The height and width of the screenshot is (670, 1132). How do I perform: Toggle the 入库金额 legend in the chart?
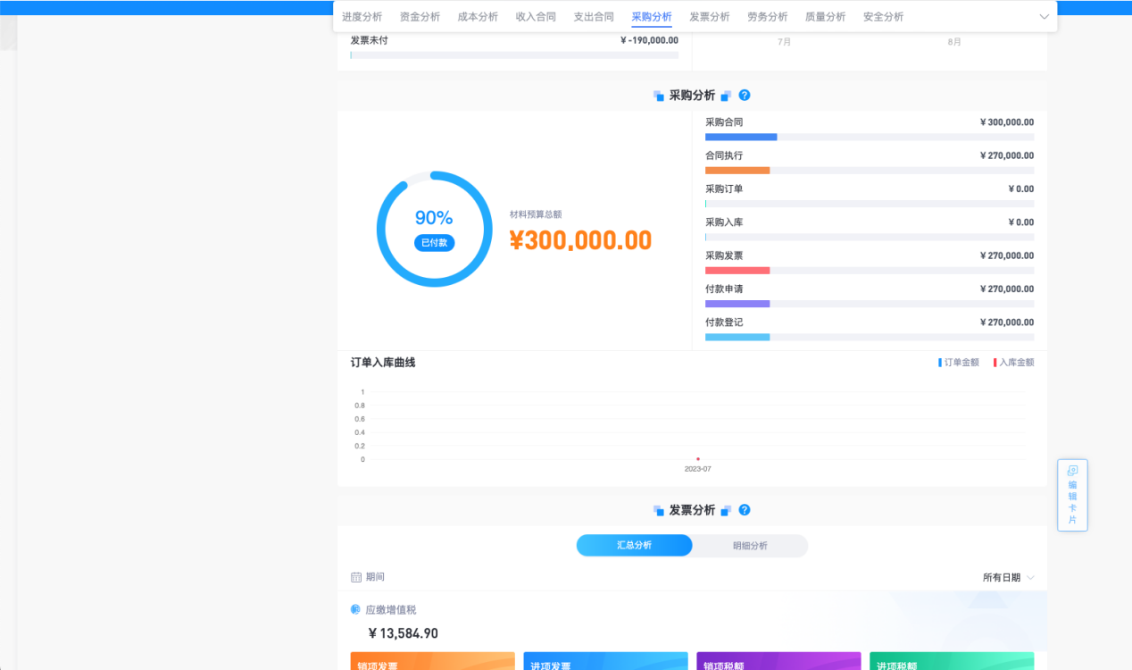point(1013,362)
